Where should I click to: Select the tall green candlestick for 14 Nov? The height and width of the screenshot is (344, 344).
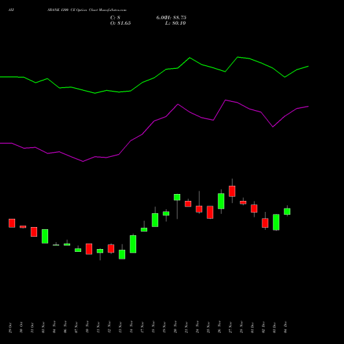tap(133, 244)
